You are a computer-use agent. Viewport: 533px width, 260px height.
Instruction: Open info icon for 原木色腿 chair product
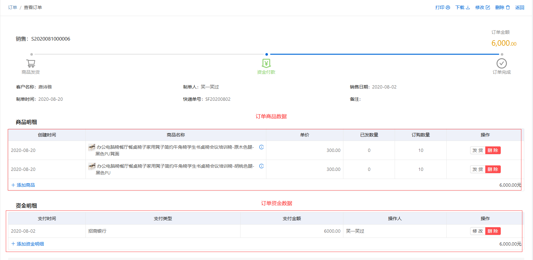[x=262, y=147]
